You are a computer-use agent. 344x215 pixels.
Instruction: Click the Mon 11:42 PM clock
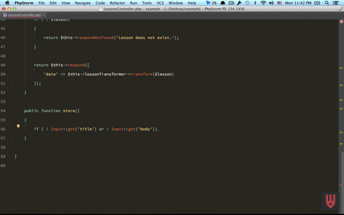[x=298, y=3]
